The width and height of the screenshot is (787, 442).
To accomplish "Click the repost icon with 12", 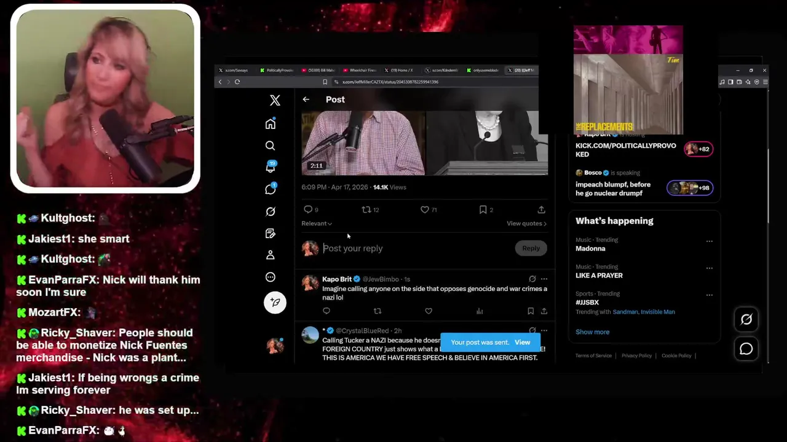I will 370,209.
